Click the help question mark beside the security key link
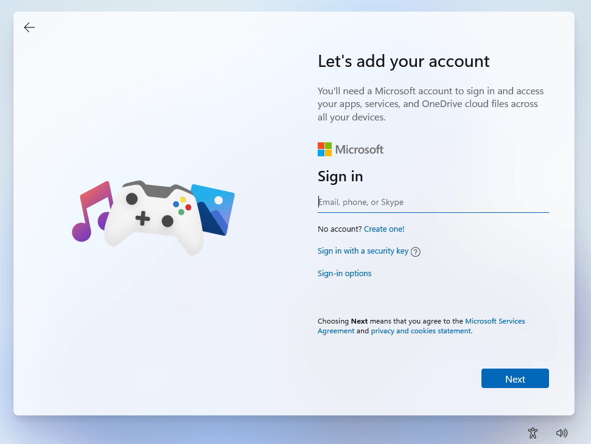The image size is (591, 444). [x=415, y=251]
